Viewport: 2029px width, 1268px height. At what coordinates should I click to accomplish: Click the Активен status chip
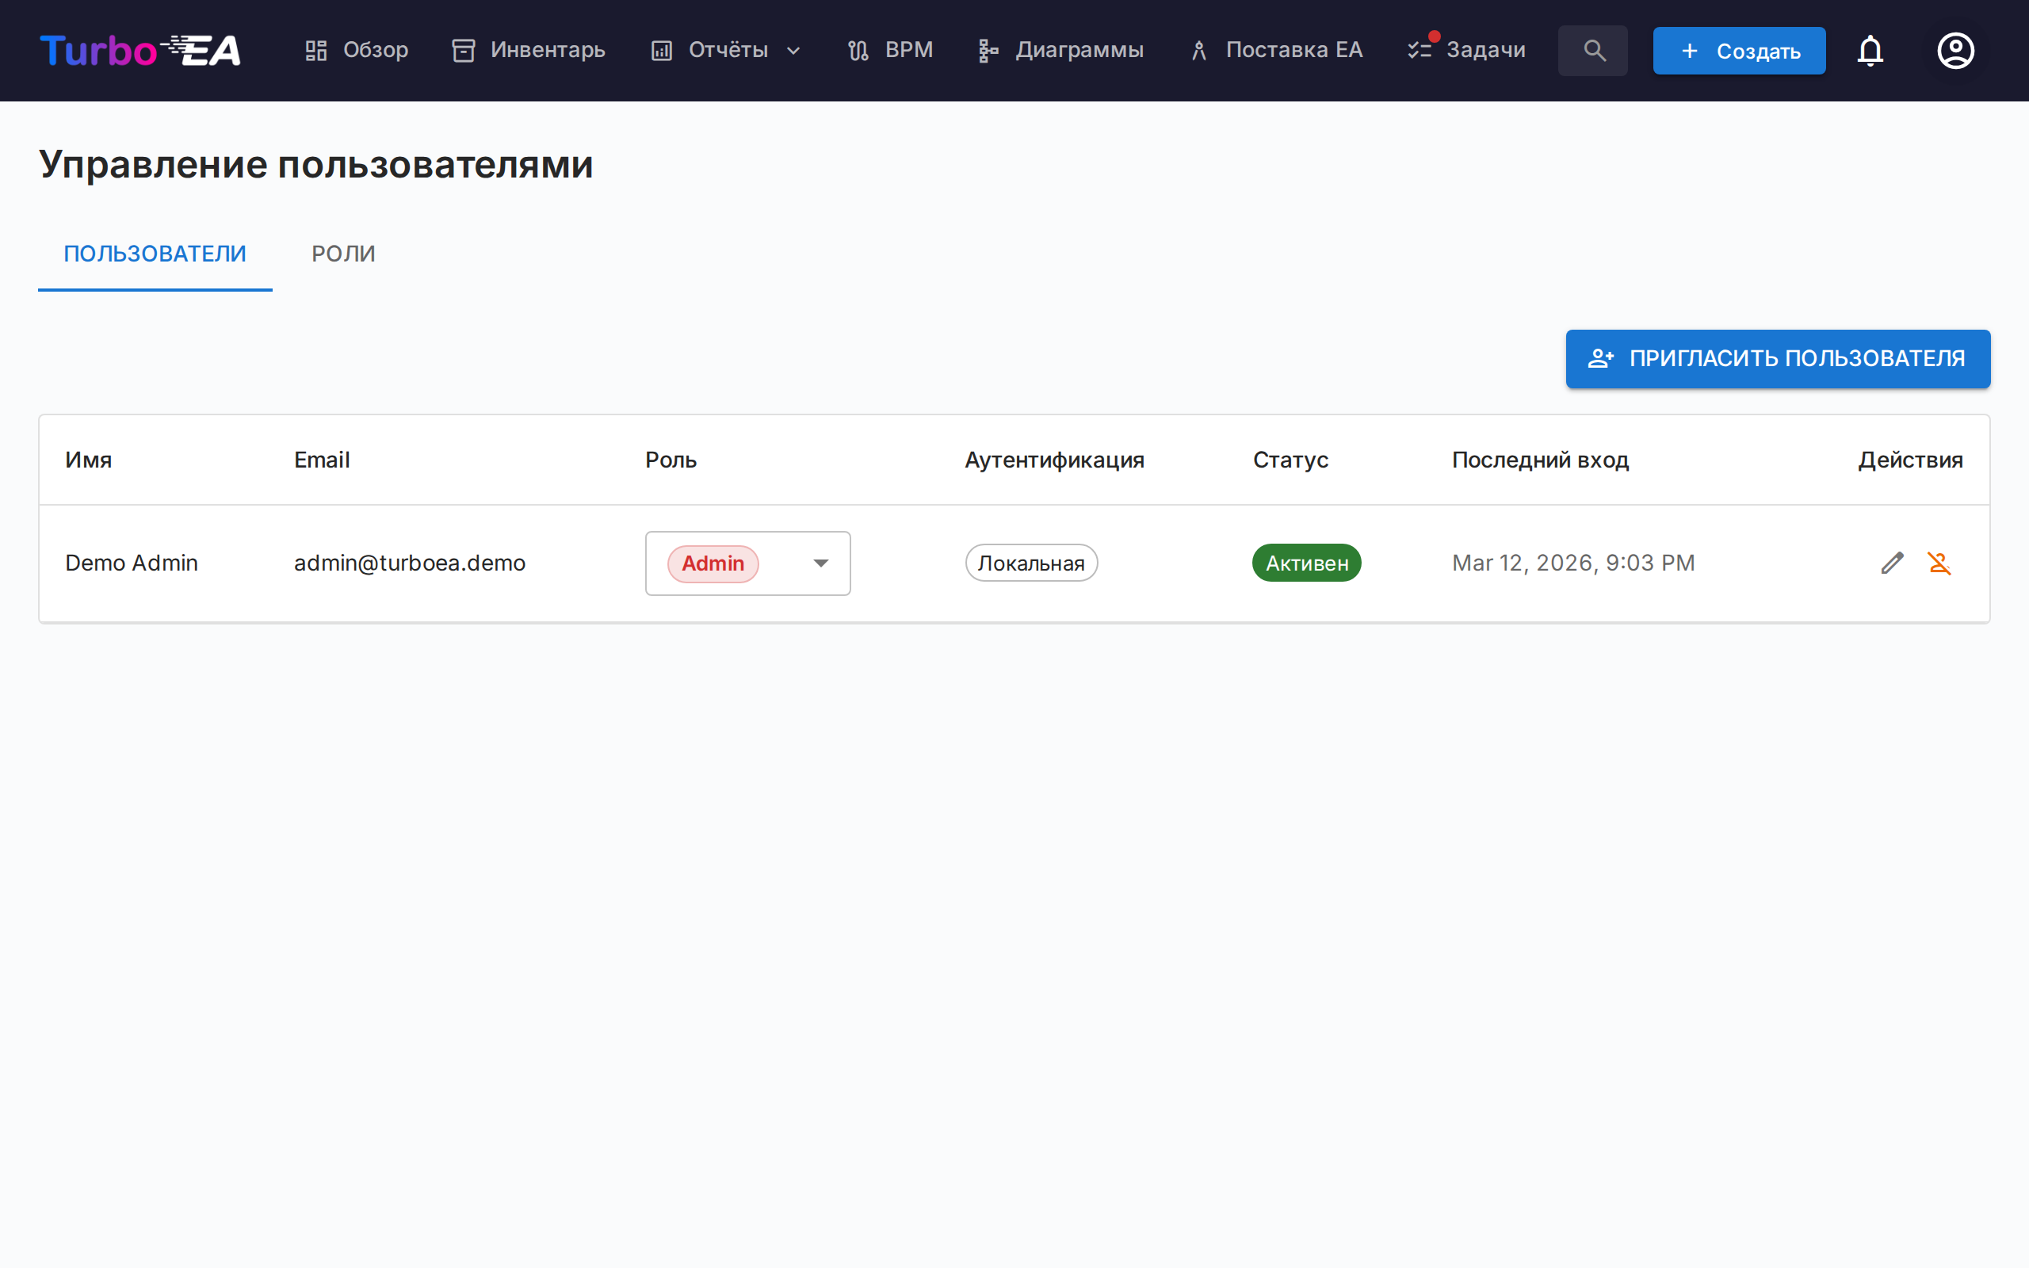point(1306,563)
